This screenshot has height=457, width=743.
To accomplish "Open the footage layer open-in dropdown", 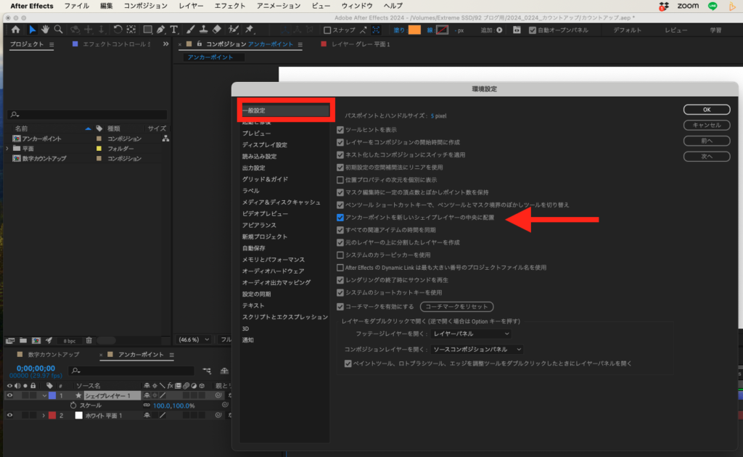I will 470,334.
